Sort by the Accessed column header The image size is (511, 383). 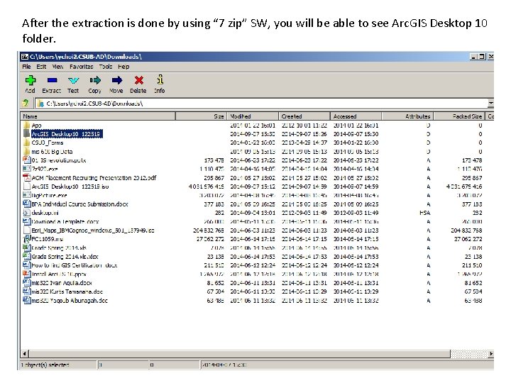coord(356,116)
